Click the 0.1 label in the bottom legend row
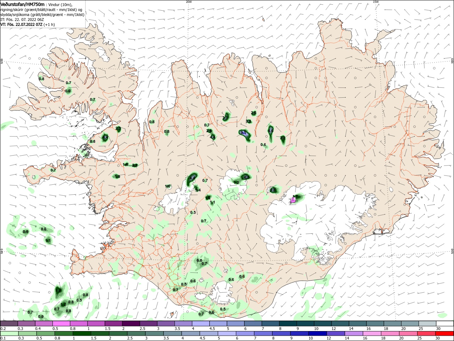The width and height of the screenshot is (454, 341). coord(3,338)
